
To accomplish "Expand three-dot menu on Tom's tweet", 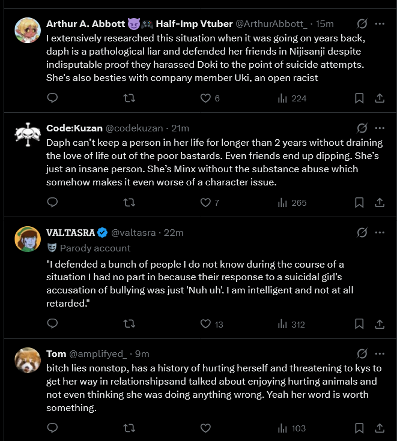I will tap(380, 353).
